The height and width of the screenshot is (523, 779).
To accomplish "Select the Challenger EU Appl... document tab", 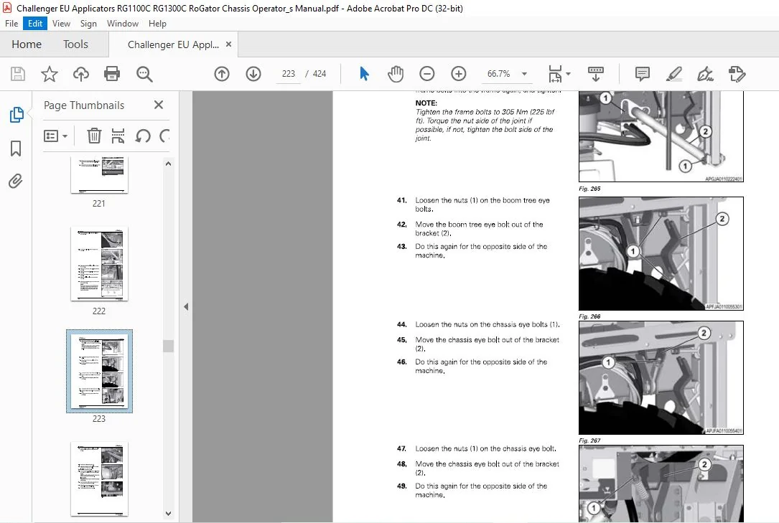I will pos(173,44).
